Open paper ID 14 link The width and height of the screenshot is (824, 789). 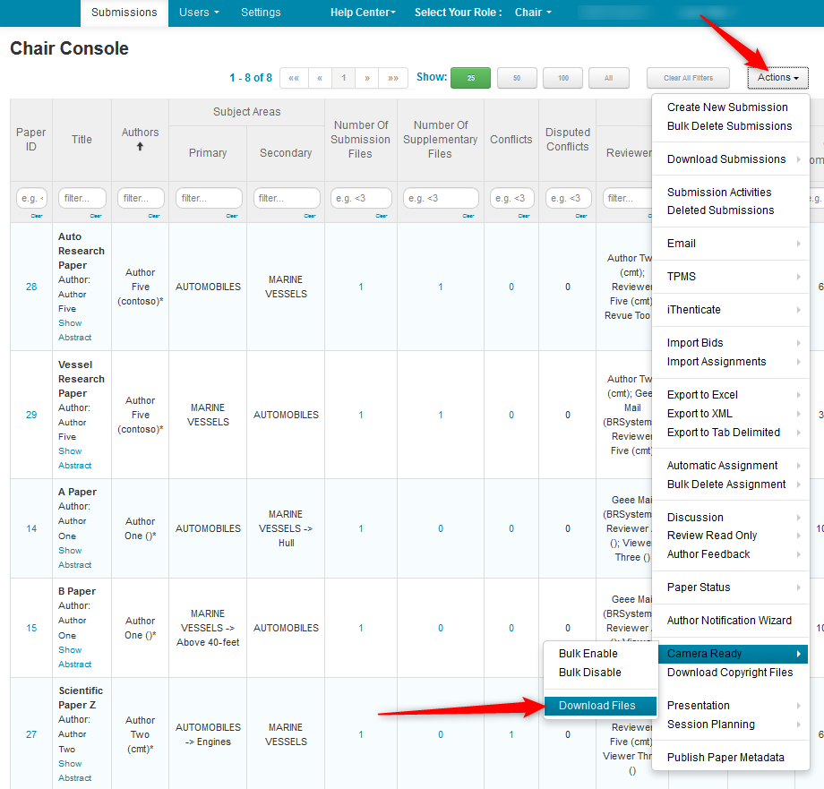tap(31, 528)
